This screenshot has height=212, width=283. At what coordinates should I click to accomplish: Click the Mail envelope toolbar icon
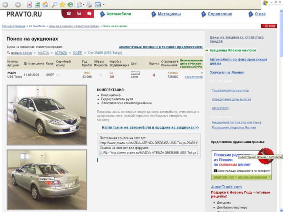pyautogui.click(x=79, y=4)
